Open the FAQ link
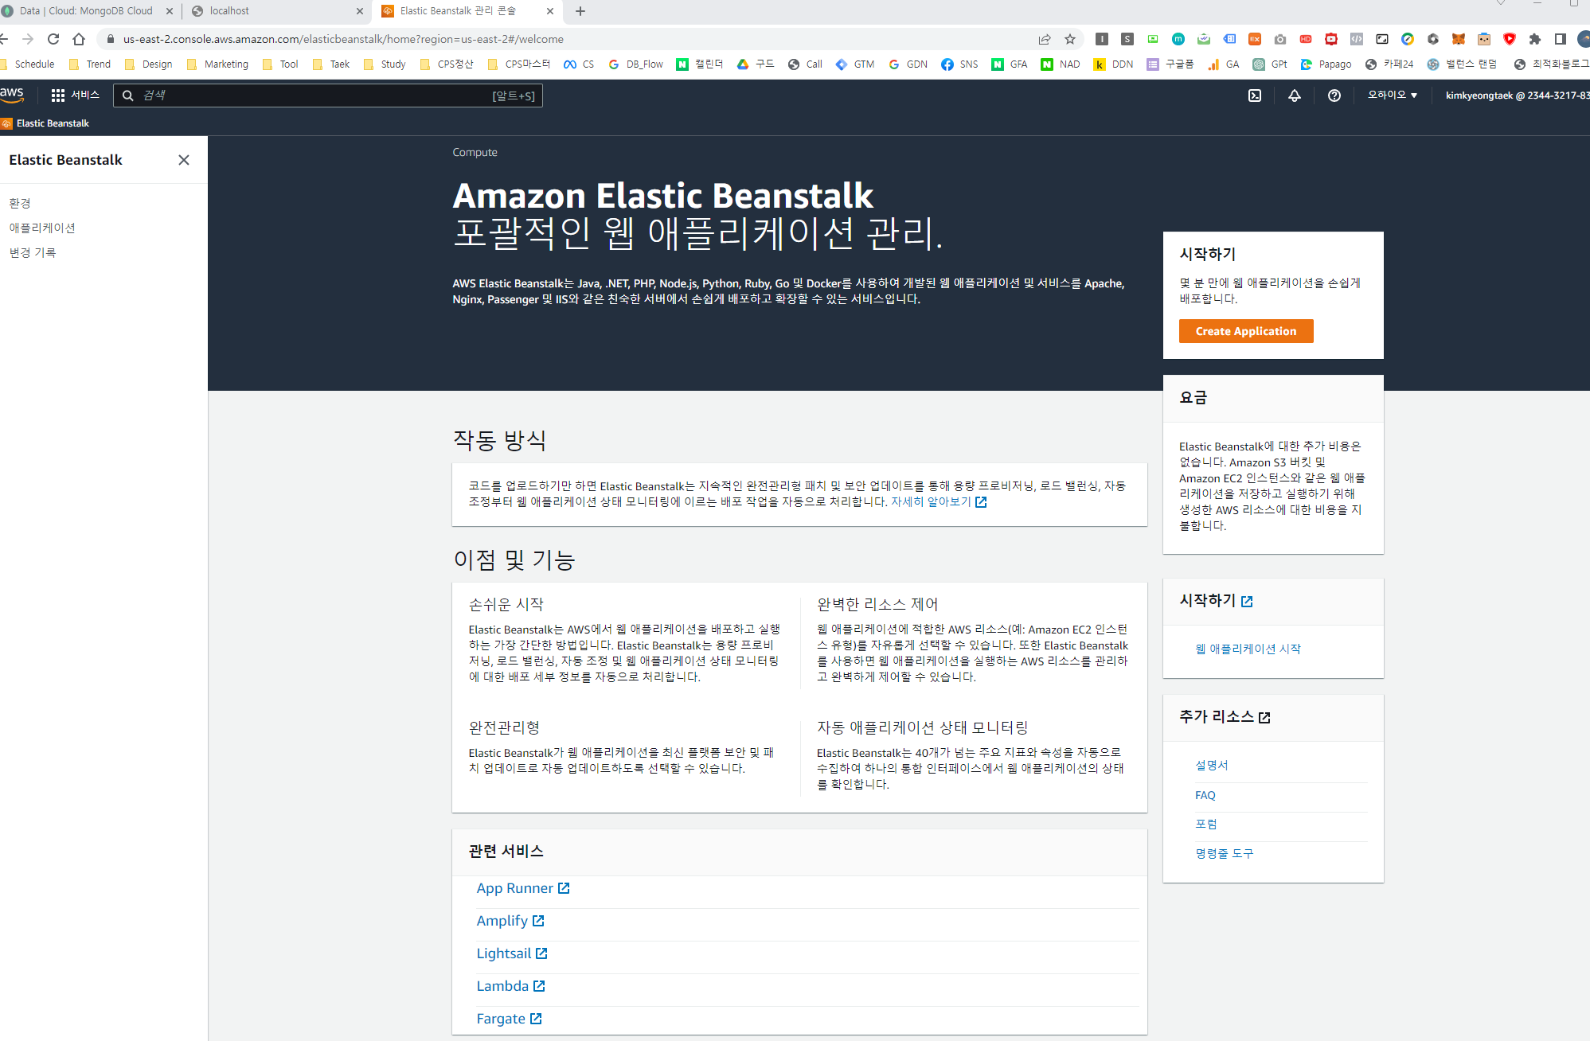 click(x=1205, y=795)
